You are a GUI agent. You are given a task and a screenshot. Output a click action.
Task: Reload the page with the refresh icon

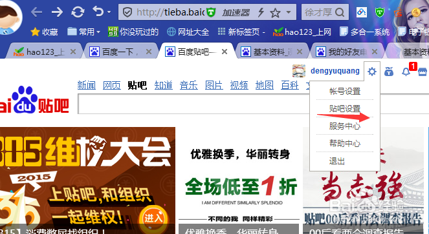(78, 12)
